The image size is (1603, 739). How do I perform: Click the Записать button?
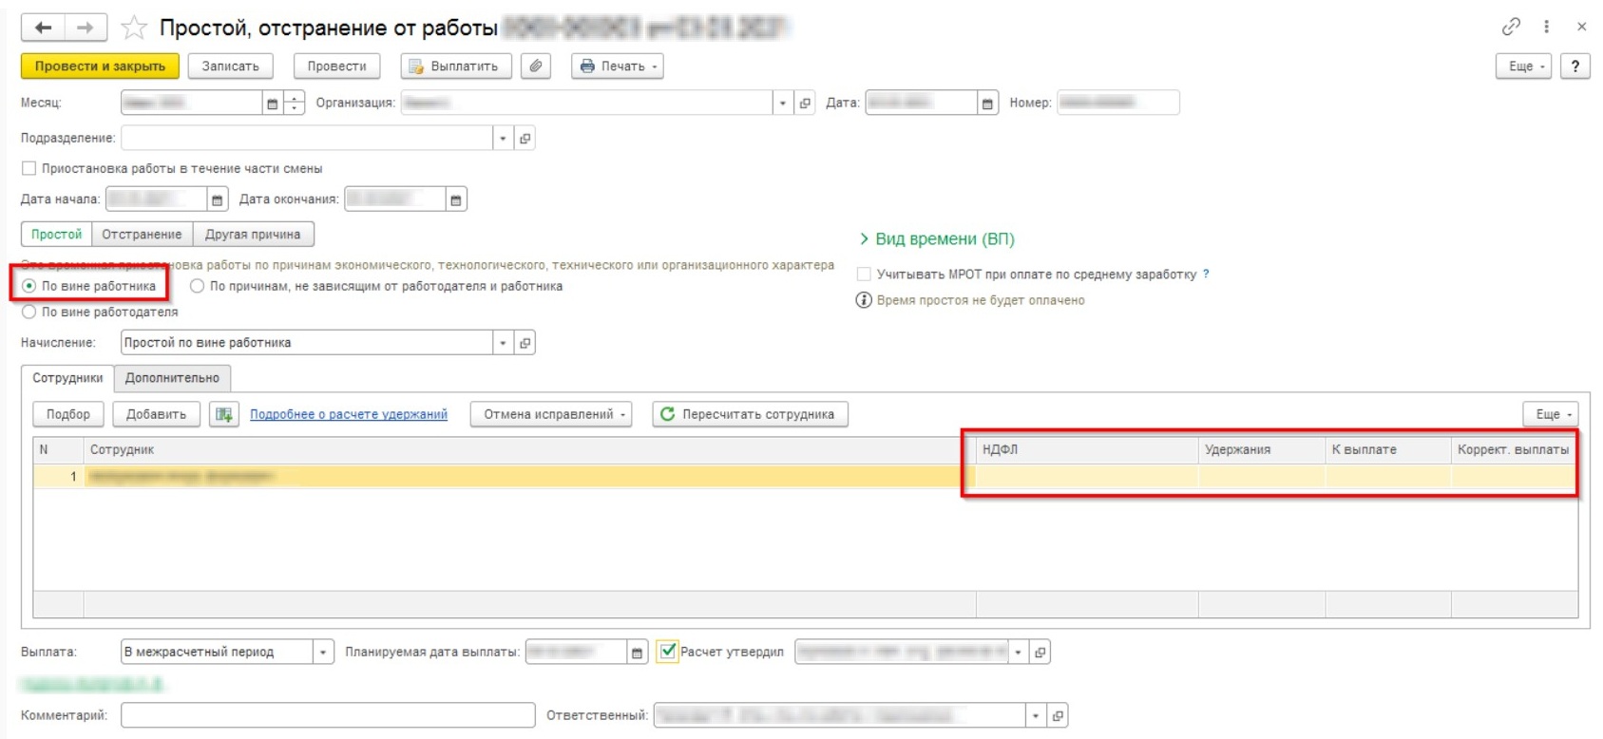(x=230, y=66)
